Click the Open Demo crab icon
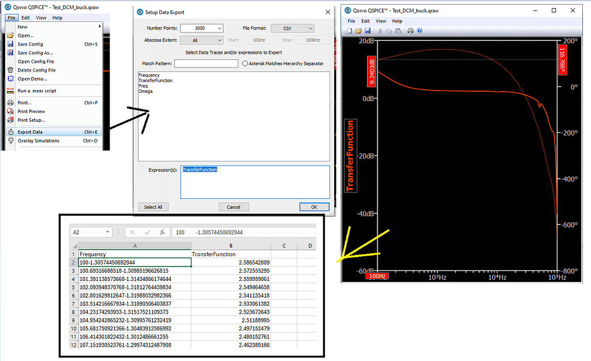This screenshot has width=591, height=361. coord(10,78)
